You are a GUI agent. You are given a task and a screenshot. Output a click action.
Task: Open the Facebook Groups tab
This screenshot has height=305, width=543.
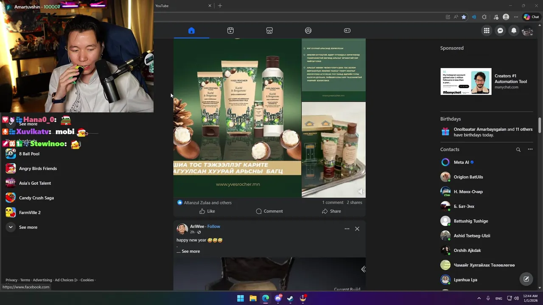308,30
